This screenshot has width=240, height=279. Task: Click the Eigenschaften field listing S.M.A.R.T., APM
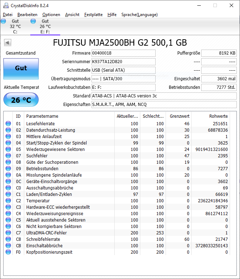pyautogui.click(x=164, y=104)
